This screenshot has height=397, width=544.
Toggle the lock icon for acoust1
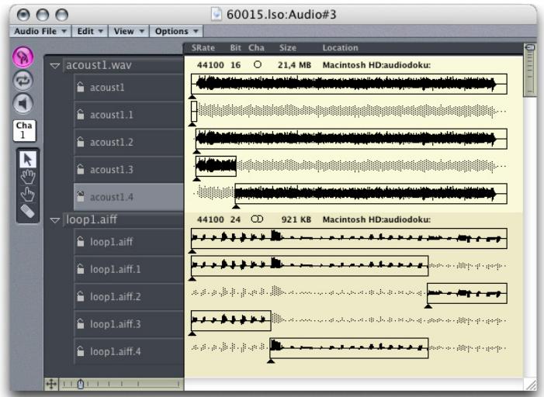pos(81,87)
